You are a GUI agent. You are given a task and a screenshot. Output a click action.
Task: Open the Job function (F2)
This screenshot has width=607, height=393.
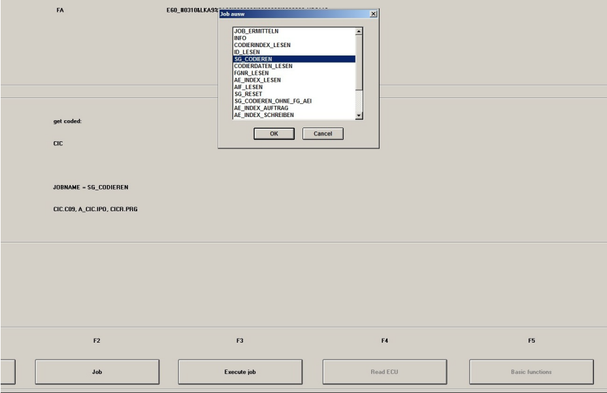tap(97, 370)
